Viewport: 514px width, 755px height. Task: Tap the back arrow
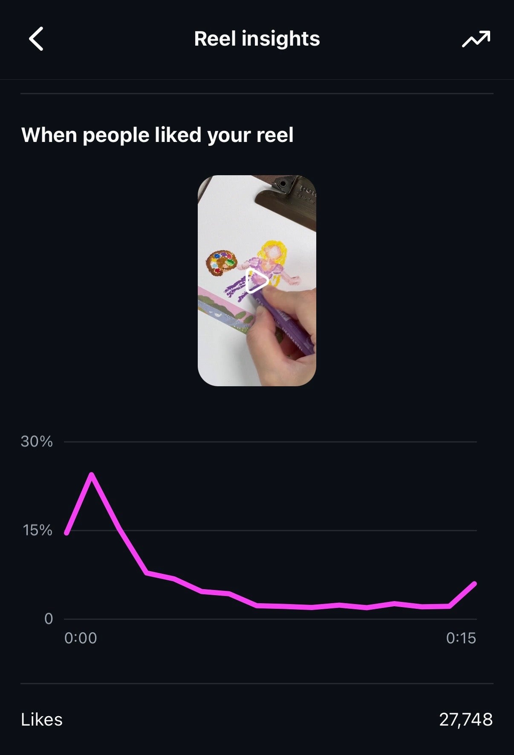[x=36, y=39]
